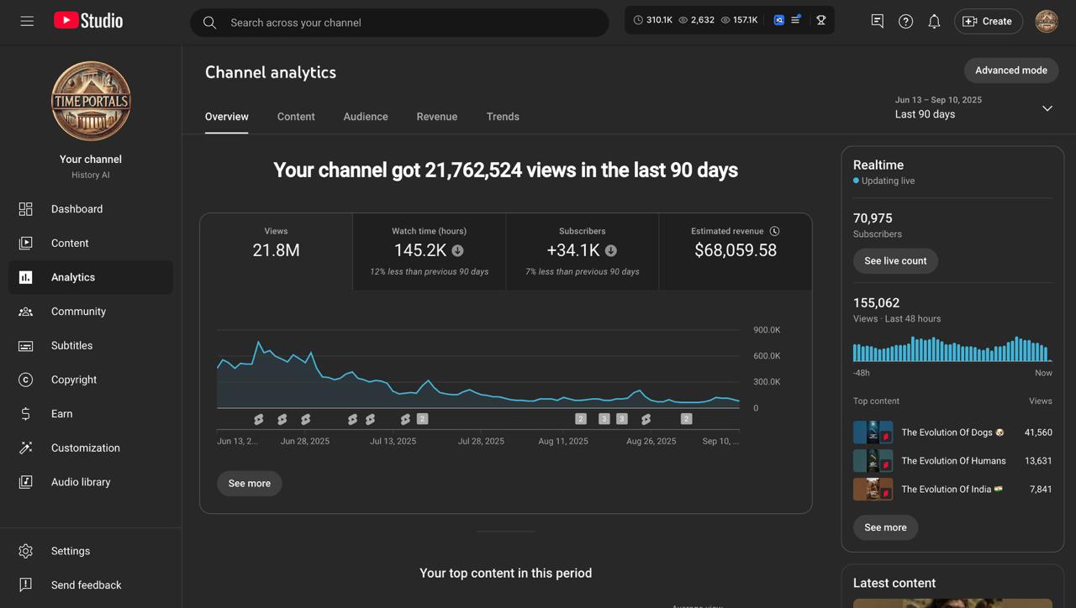Go to Audio library
This screenshot has width=1076, height=608.
coord(81,482)
